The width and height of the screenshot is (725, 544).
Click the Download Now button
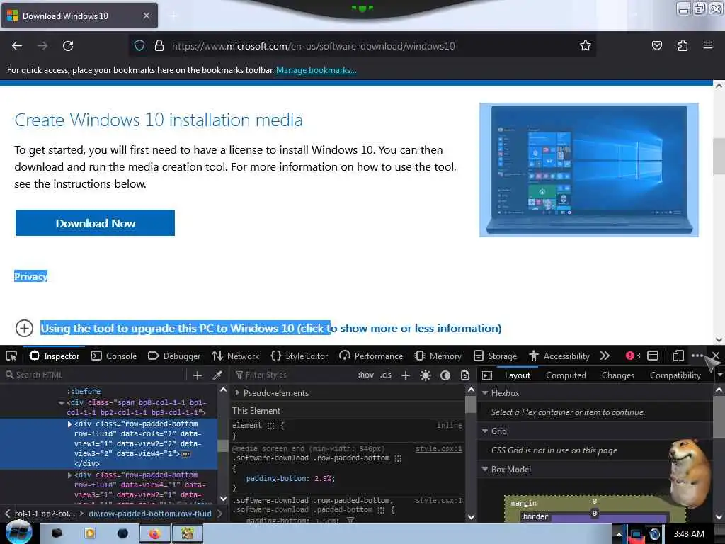96,223
